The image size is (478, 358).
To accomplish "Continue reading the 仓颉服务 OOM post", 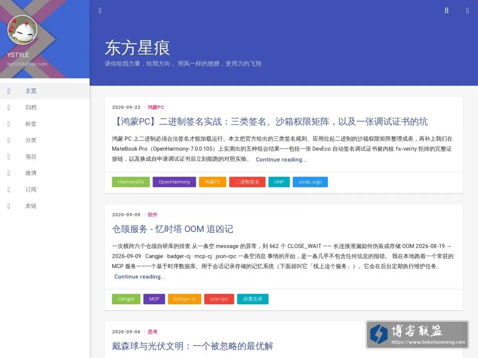I will (139, 276).
